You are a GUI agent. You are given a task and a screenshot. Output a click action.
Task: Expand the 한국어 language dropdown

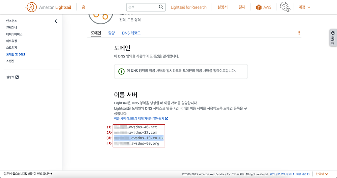pos(322,174)
